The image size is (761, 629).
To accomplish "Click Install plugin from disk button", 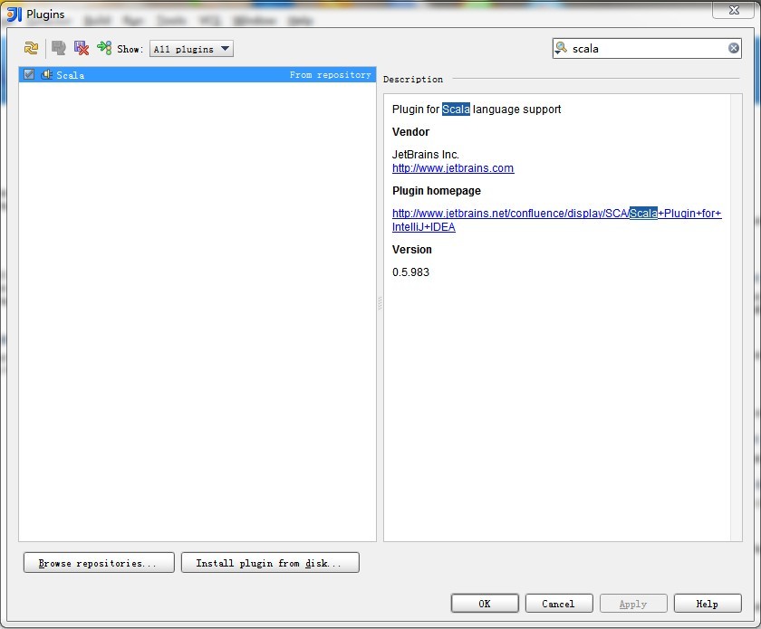I will click(270, 563).
